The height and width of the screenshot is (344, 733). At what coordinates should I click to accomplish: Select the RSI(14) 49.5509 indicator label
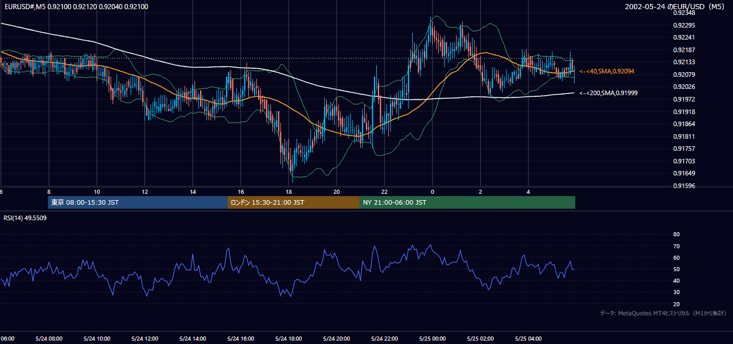(25, 218)
